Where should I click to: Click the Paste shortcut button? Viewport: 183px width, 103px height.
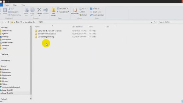15,15
